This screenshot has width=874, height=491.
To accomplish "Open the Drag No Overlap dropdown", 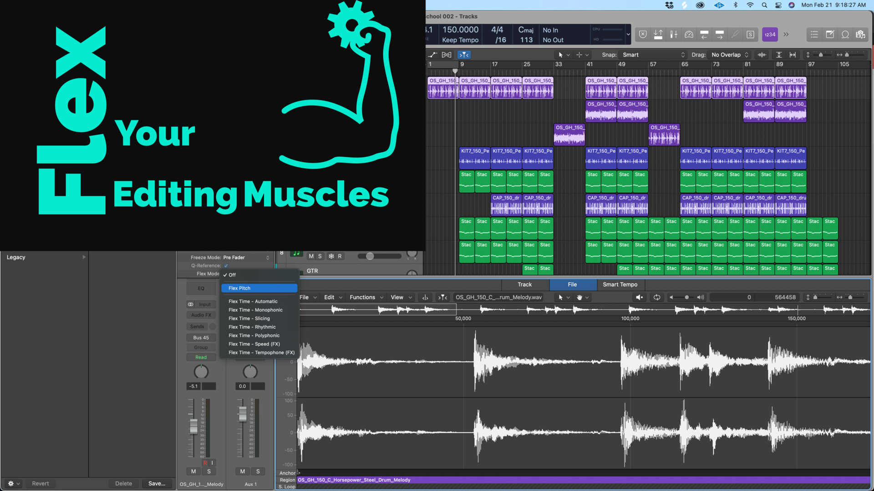I will 728,55.
